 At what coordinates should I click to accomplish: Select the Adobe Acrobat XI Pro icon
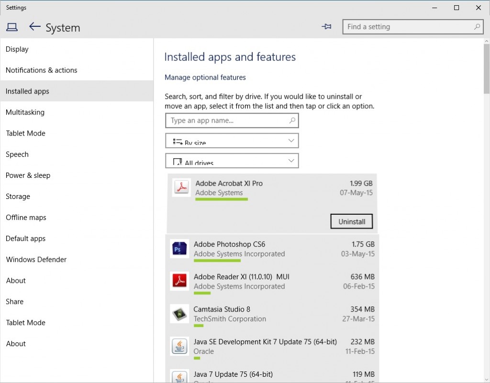click(181, 187)
